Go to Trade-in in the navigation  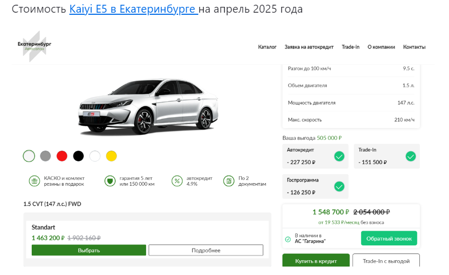351,47
